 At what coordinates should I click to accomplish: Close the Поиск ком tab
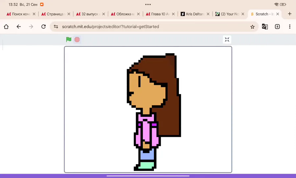click(x=34, y=14)
